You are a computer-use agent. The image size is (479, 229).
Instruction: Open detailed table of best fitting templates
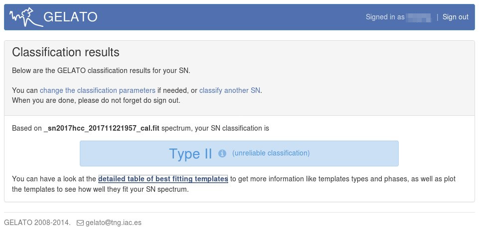point(163,179)
